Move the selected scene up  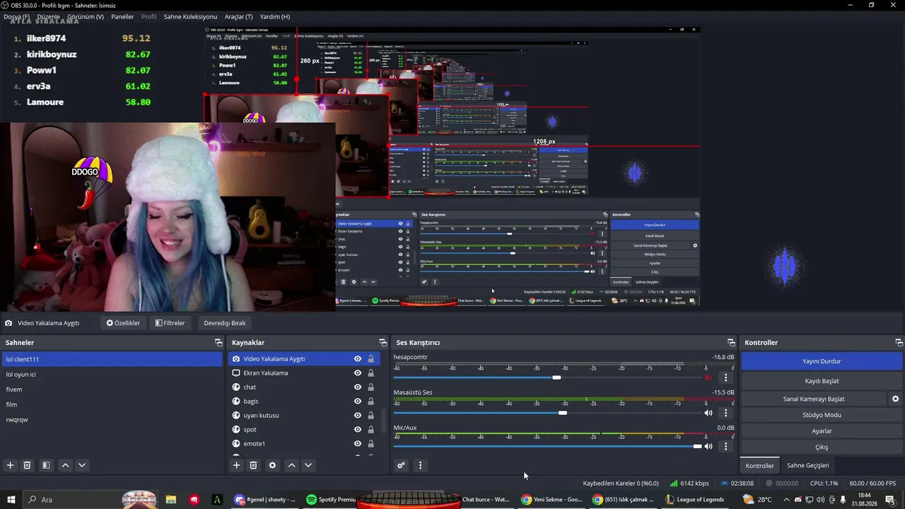pyautogui.click(x=65, y=465)
